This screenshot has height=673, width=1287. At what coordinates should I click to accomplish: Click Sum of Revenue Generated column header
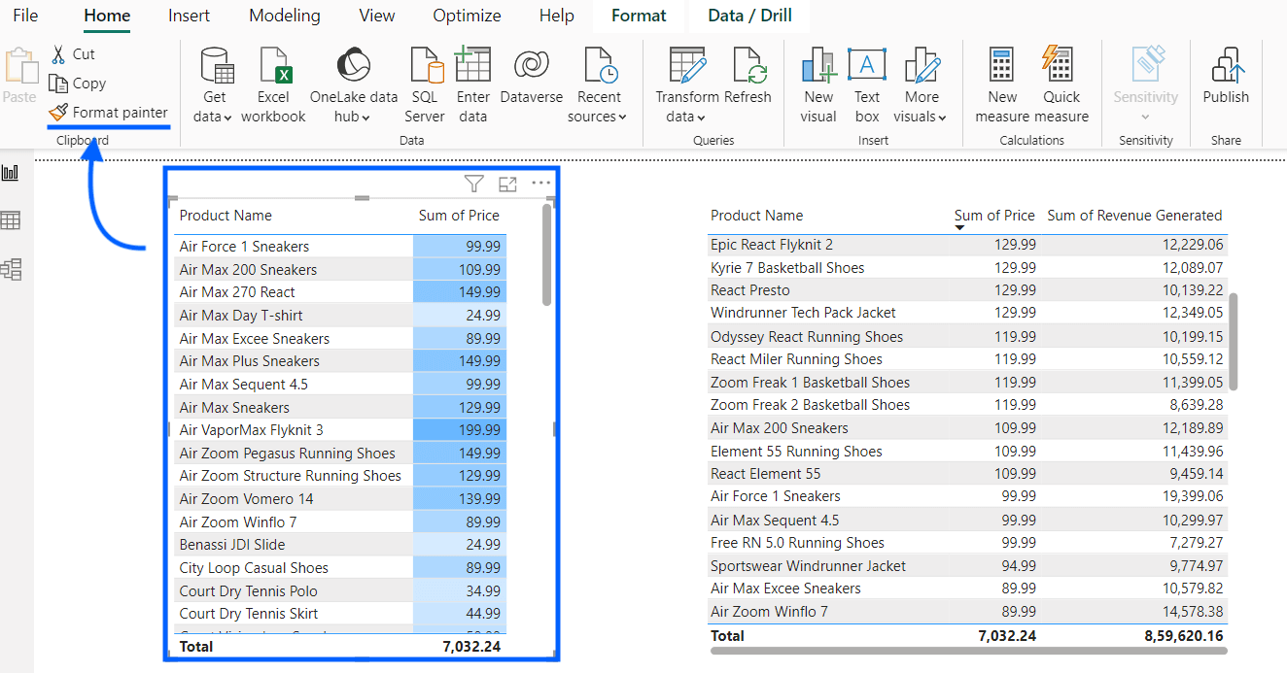tap(1134, 216)
